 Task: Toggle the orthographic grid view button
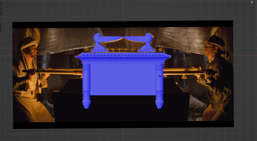pyautogui.click(x=252, y=2)
